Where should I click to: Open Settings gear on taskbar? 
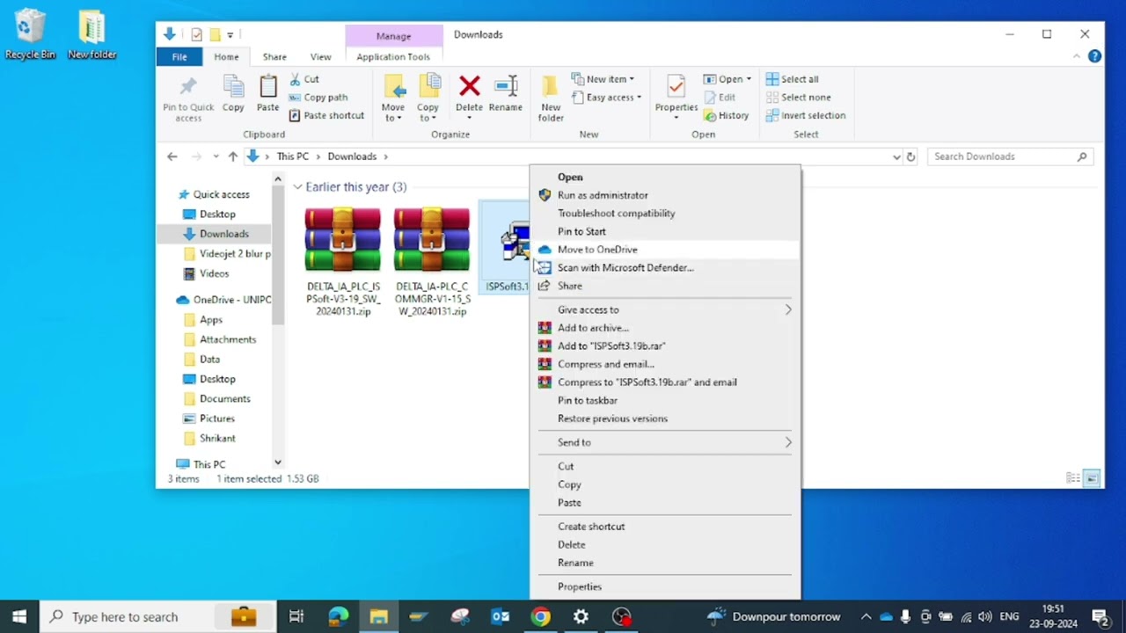[x=581, y=616]
